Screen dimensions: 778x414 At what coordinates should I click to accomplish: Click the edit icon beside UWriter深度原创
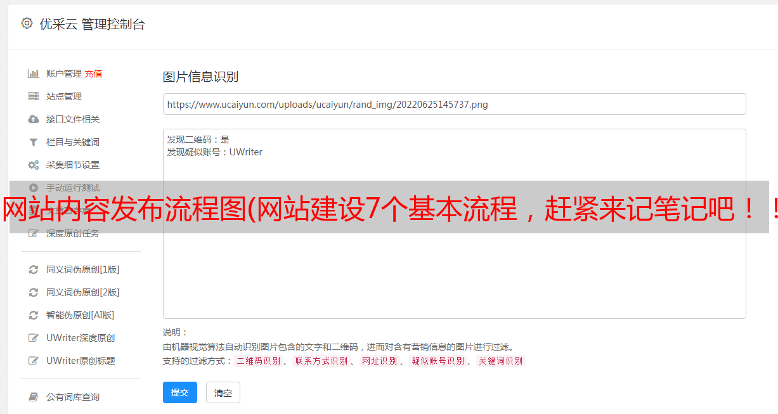[x=34, y=338]
